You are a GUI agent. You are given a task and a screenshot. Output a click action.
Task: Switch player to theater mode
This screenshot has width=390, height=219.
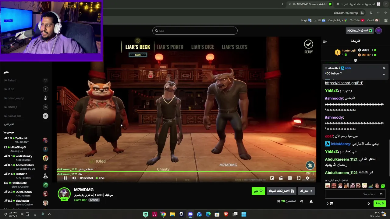(x=290, y=178)
